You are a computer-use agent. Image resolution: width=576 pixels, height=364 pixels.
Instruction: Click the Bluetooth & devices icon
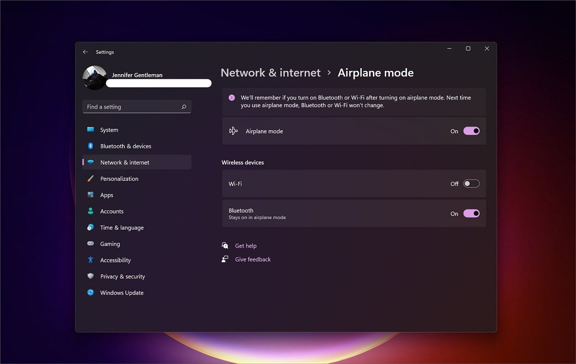coord(91,146)
